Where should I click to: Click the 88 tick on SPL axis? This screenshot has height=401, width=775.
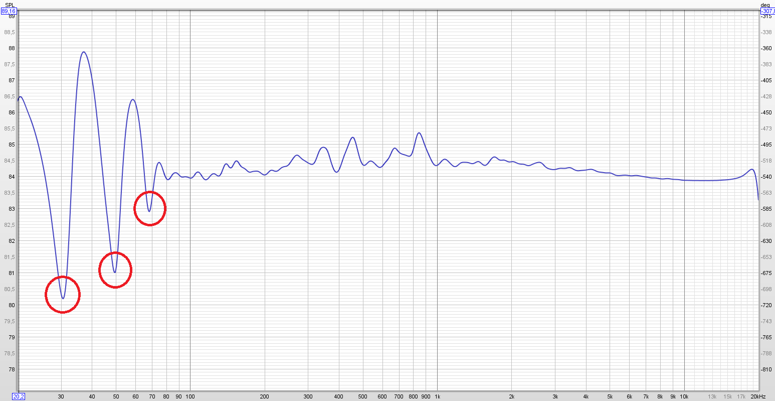(x=12, y=48)
